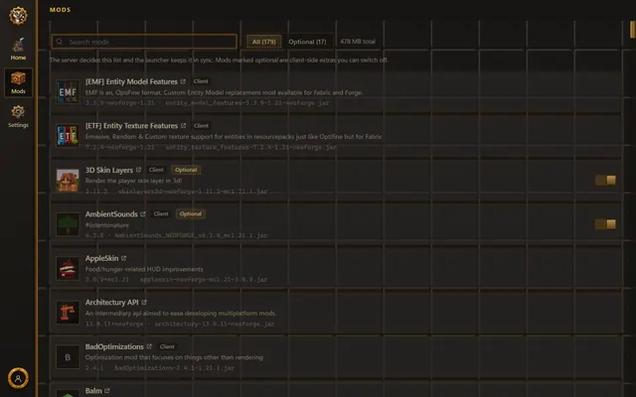This screenshot has height=397, width=636.
Task: Open external link for Entity Texture Features
Action: [183, 126]
